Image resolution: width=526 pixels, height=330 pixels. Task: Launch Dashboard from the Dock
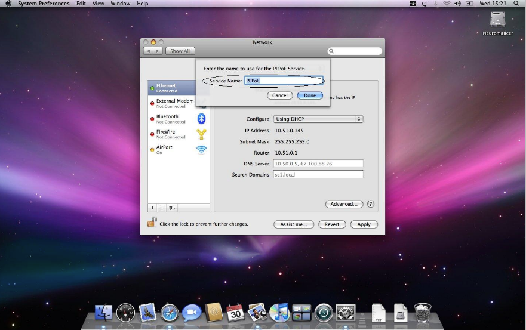click(125, 313)
